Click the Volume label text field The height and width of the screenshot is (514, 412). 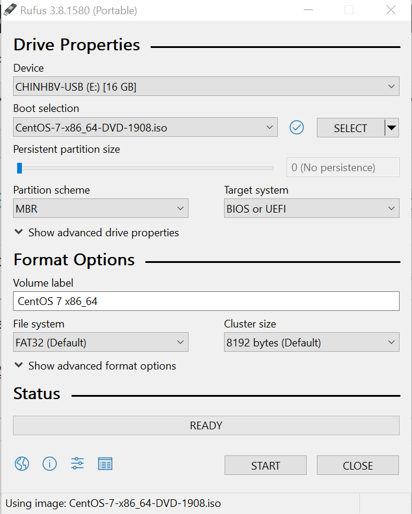click(x=206, y=301)
